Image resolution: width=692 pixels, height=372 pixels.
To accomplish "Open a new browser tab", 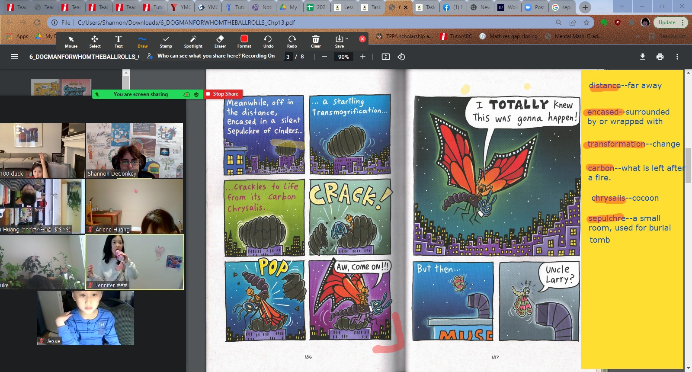I will pos(585,7).
